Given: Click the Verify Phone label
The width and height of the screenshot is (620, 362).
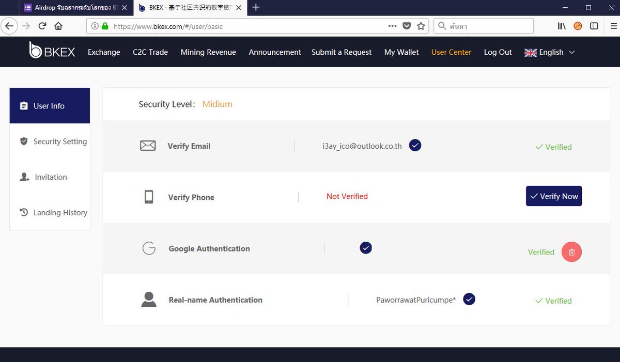Looking at the screenshot, I should (x=191, y=197).
